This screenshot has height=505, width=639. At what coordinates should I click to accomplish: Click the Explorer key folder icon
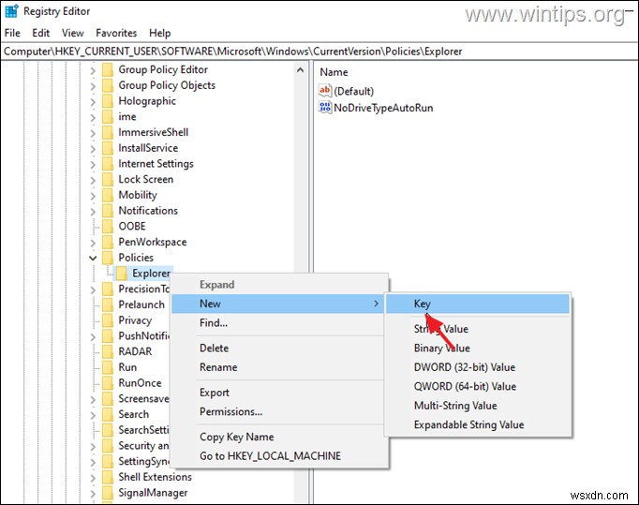click(x=122, y=274)
